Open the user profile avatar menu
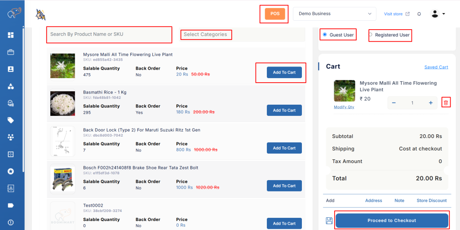460x230 pixels. (x=438, y=14)
